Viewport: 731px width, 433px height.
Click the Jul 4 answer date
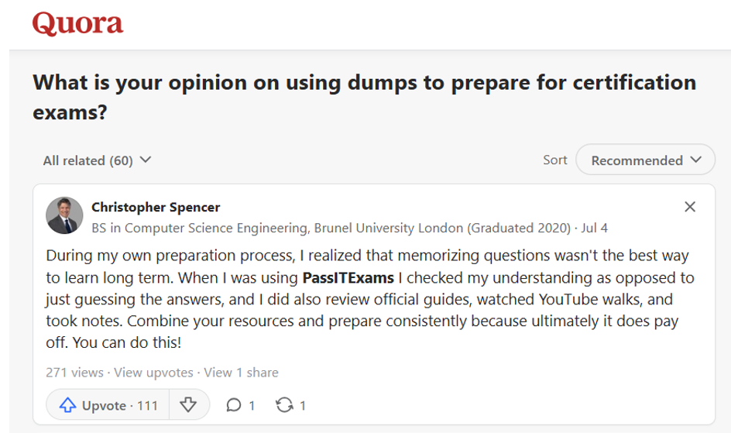593,229
